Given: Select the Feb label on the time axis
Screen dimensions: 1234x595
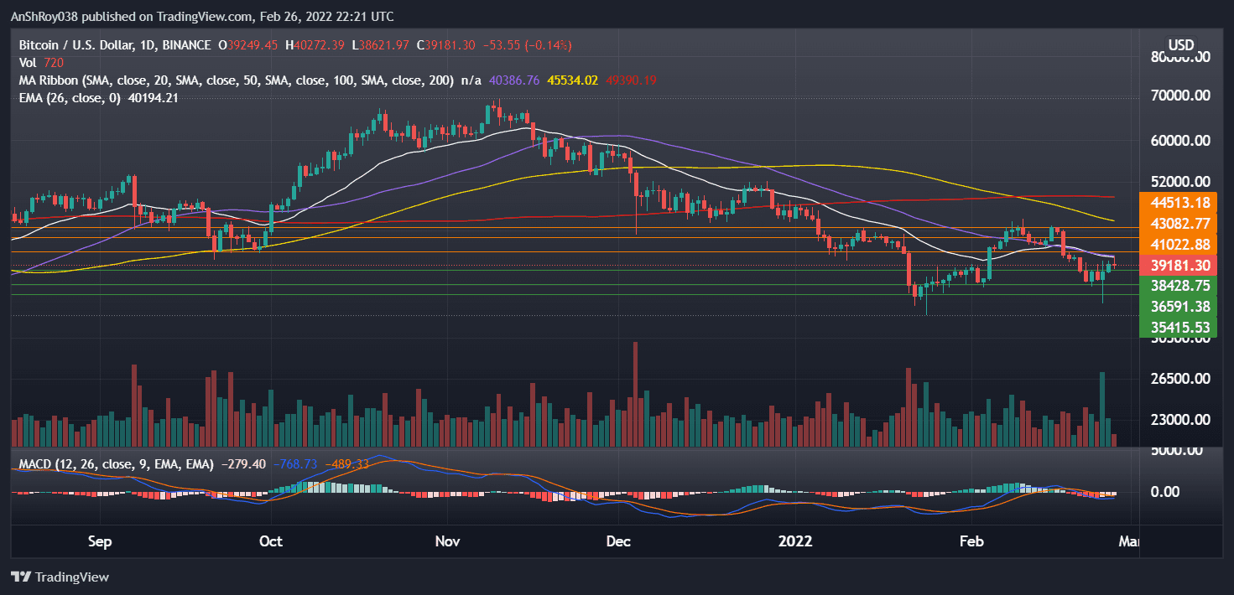Looking at the screenshot, I should (x=971, y=541).
